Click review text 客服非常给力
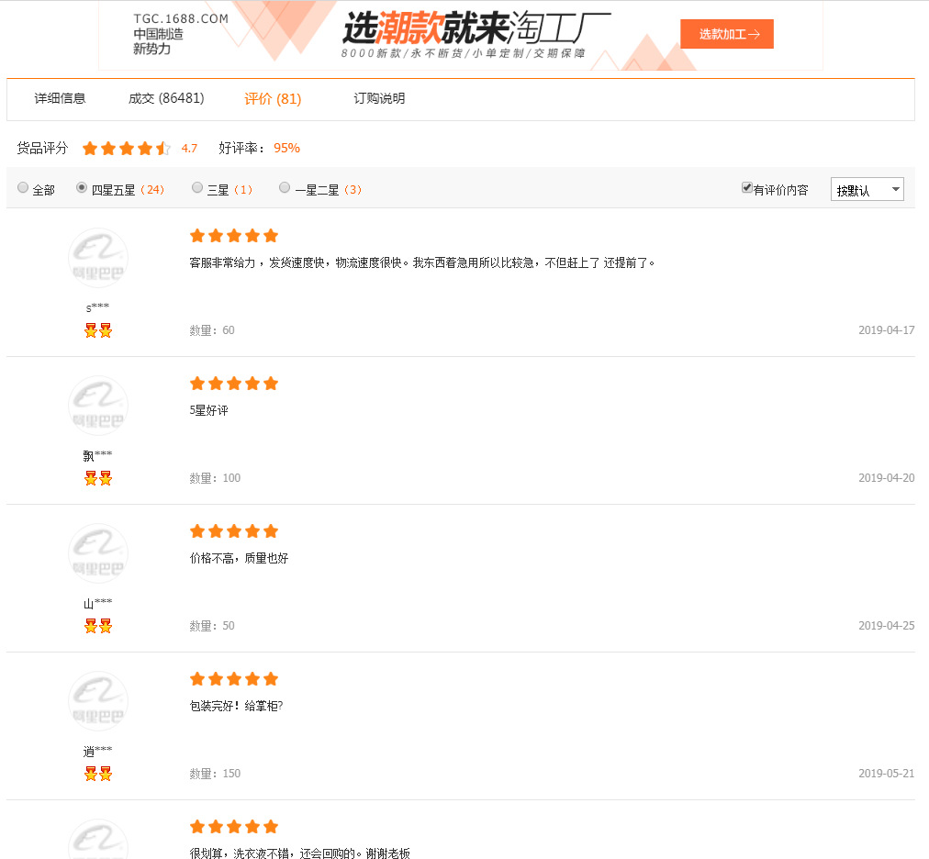This screenshot has height=859, width=929. (x=422, y=262)
